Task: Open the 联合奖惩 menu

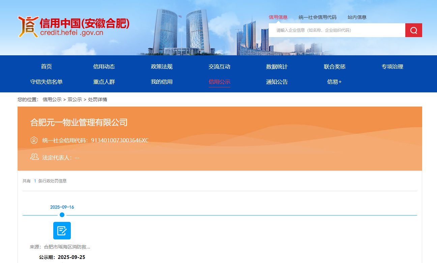Action: (x=335, y=66)
